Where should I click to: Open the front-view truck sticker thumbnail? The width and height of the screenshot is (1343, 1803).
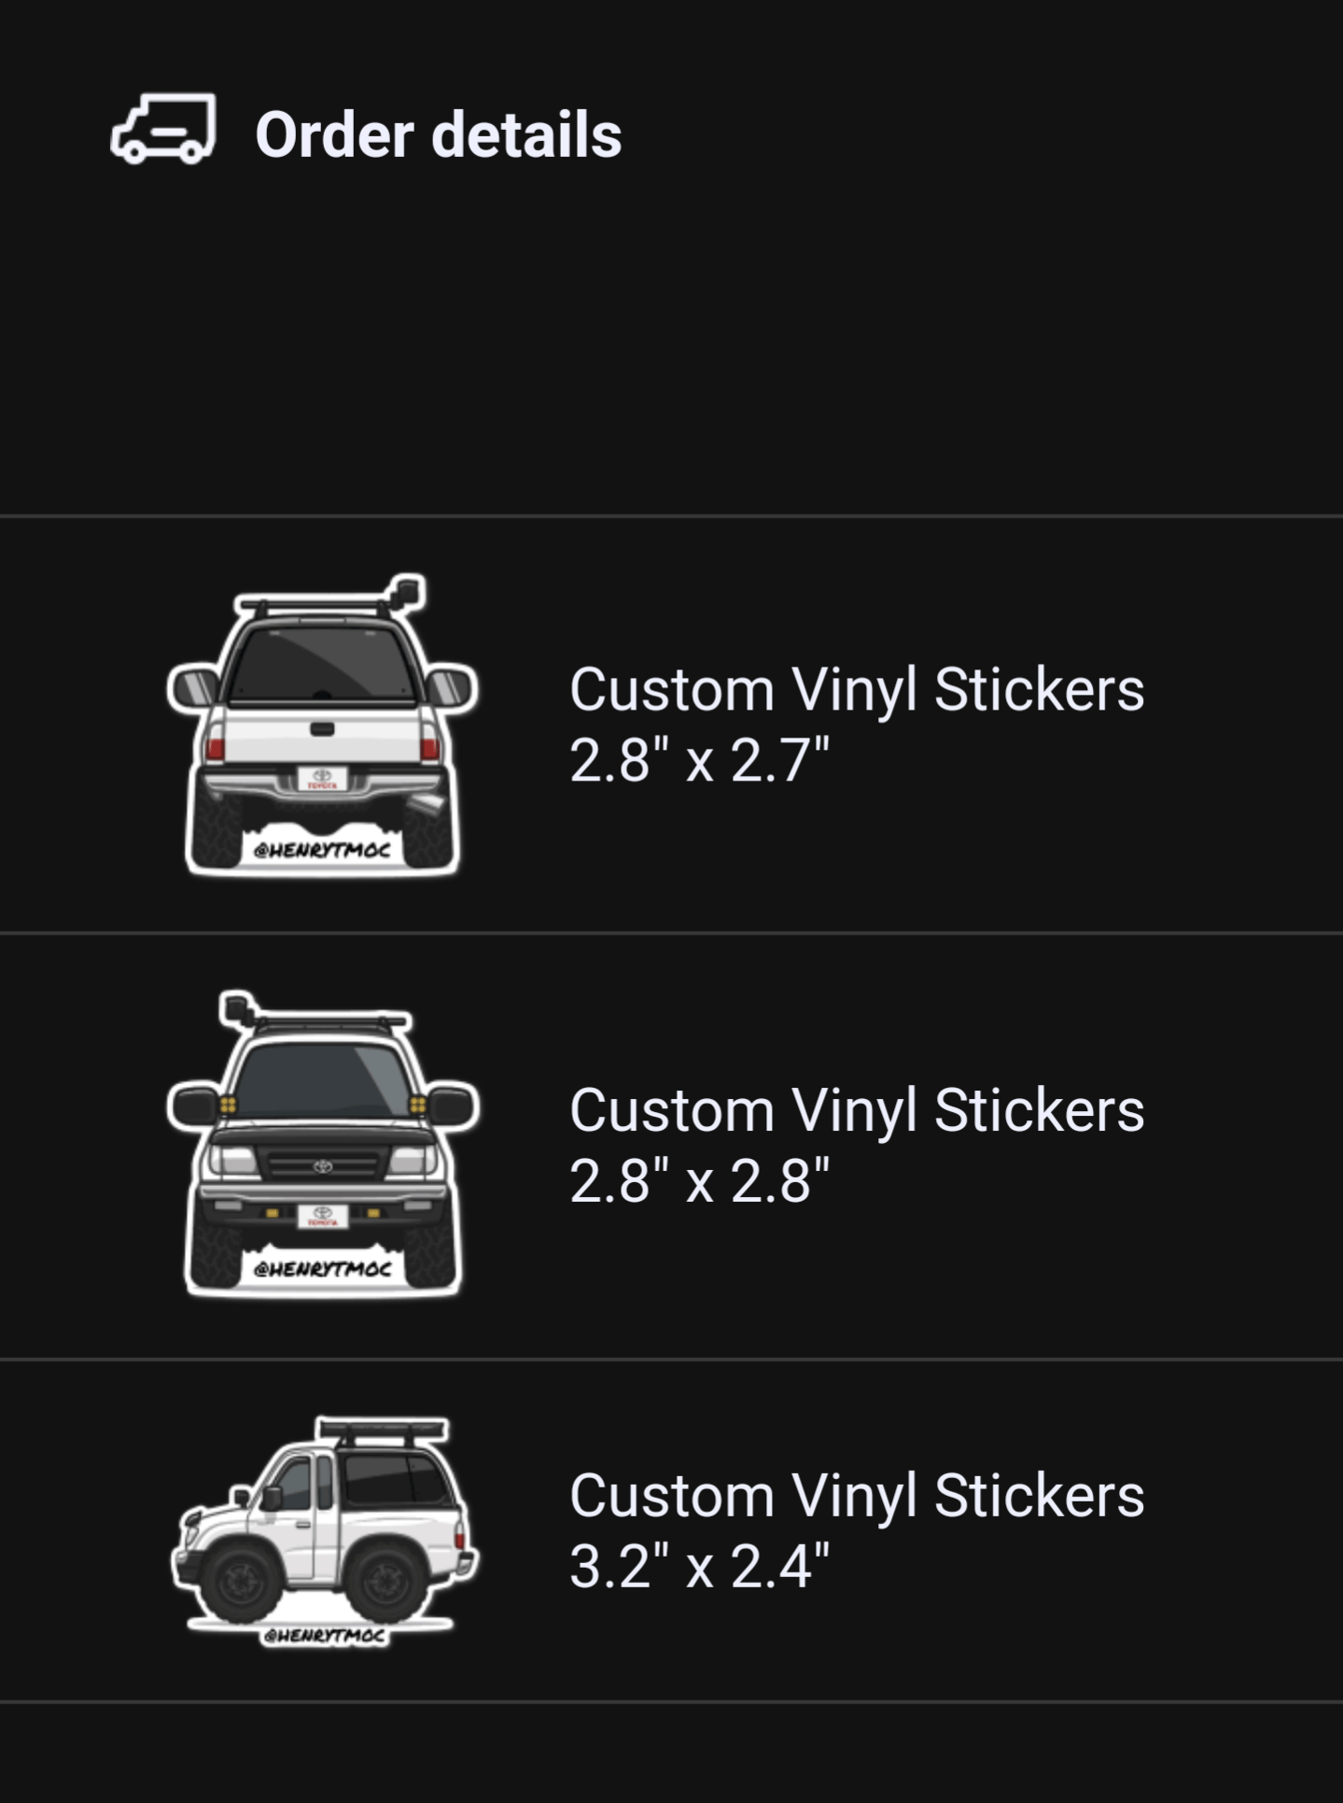click(323, 1145)
